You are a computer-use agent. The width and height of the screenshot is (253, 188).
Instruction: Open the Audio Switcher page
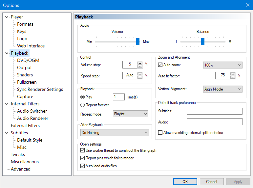(x=32, y=111)
